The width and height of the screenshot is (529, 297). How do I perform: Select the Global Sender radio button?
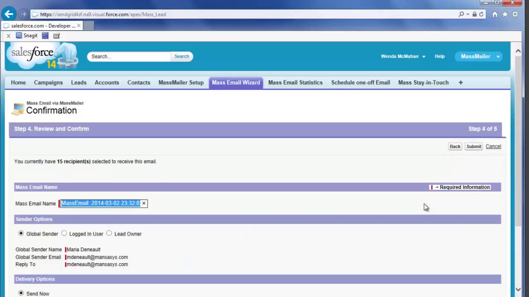pyautogui.click(x=21, y=233)
